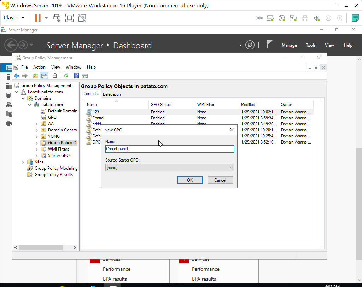Refresh Server Manager dashboard
Screen dimensions: 362x287
click(250, 45)
